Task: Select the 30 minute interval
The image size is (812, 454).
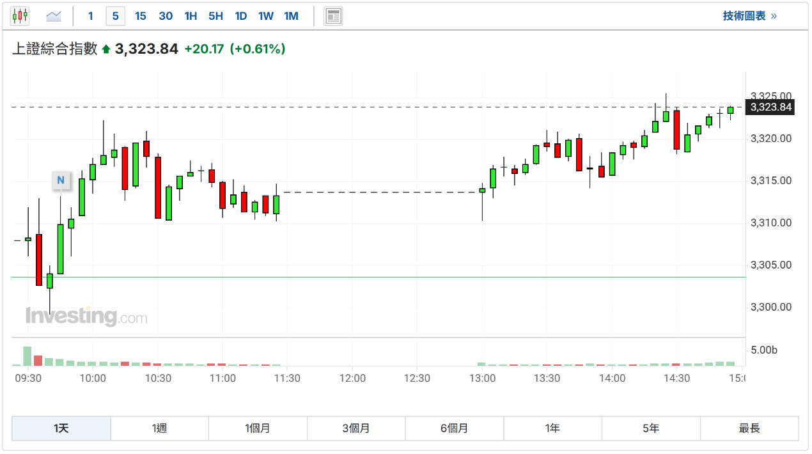Action: [166, 16]
